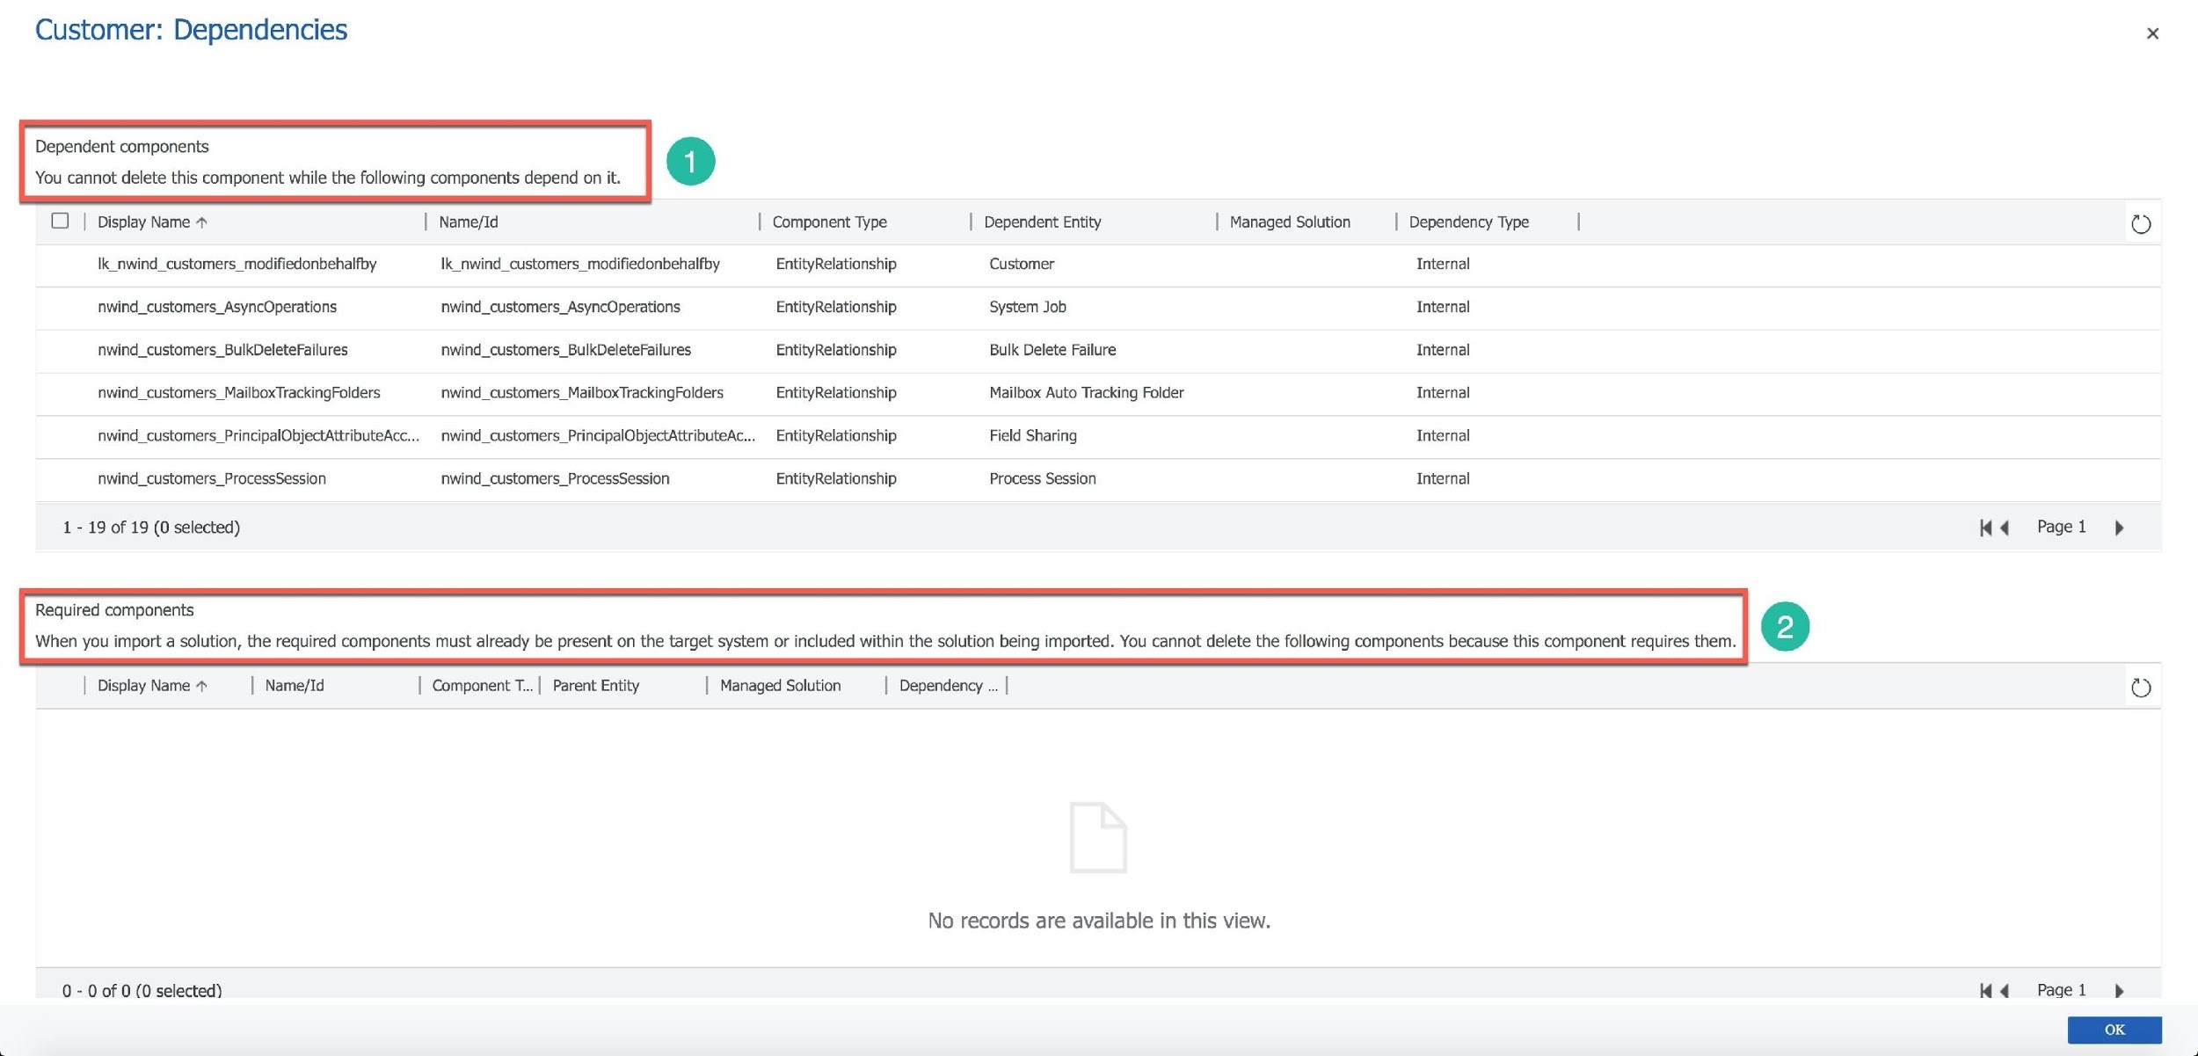This screenshot has height=1056, width=2198.
Task: Select nwind_customers_PrincipalObjectAttributeAcc... display name
Action: [258, 436]
